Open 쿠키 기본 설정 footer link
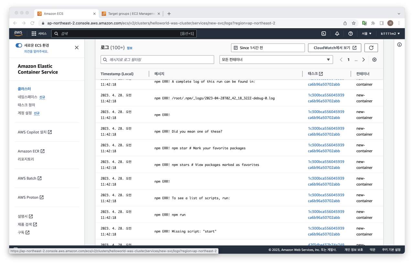The image size is (414, 265). click(x=391, y=250)
